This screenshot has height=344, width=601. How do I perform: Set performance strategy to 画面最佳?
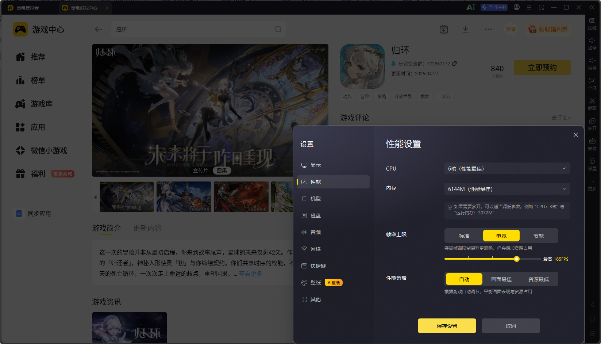(501, 279)
